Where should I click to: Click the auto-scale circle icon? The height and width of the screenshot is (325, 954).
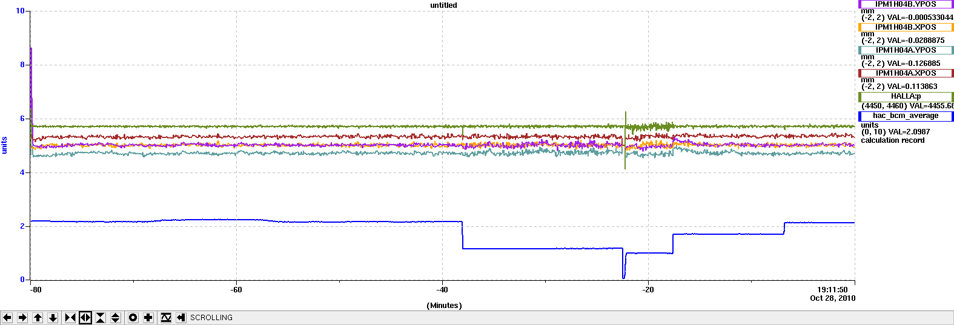coord(133,318)
